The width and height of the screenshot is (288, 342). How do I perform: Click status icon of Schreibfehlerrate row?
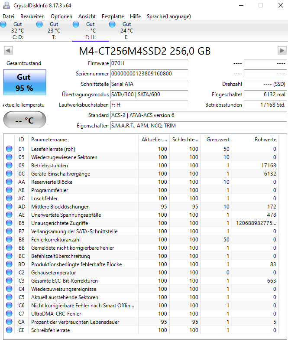(9, 330)
